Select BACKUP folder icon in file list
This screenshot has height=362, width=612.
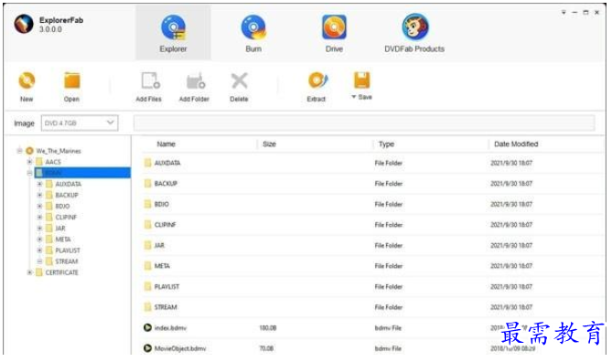[147, 184]
